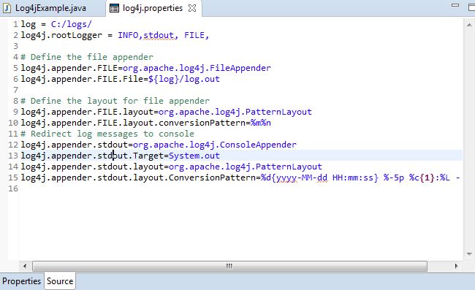This screenshot has width=475, height=290.
Task: Click 'org.apache.log4j.PatternLayout' on line 14
Action: pos(246,167)
